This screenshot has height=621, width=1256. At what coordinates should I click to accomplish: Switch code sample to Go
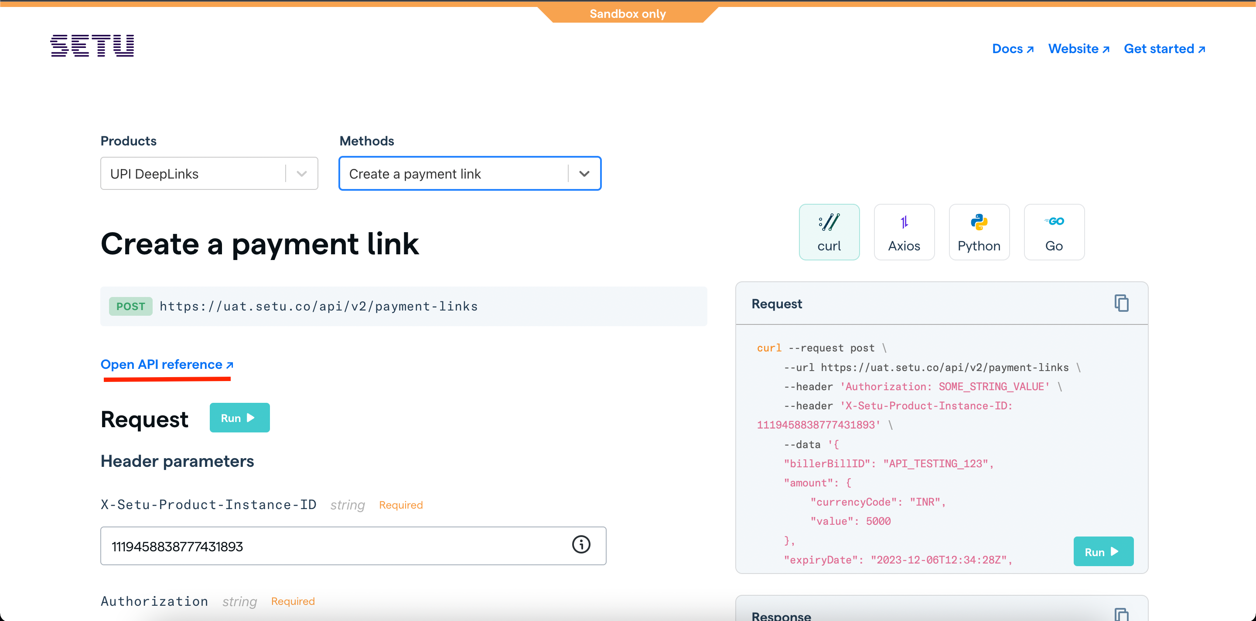1054,232
